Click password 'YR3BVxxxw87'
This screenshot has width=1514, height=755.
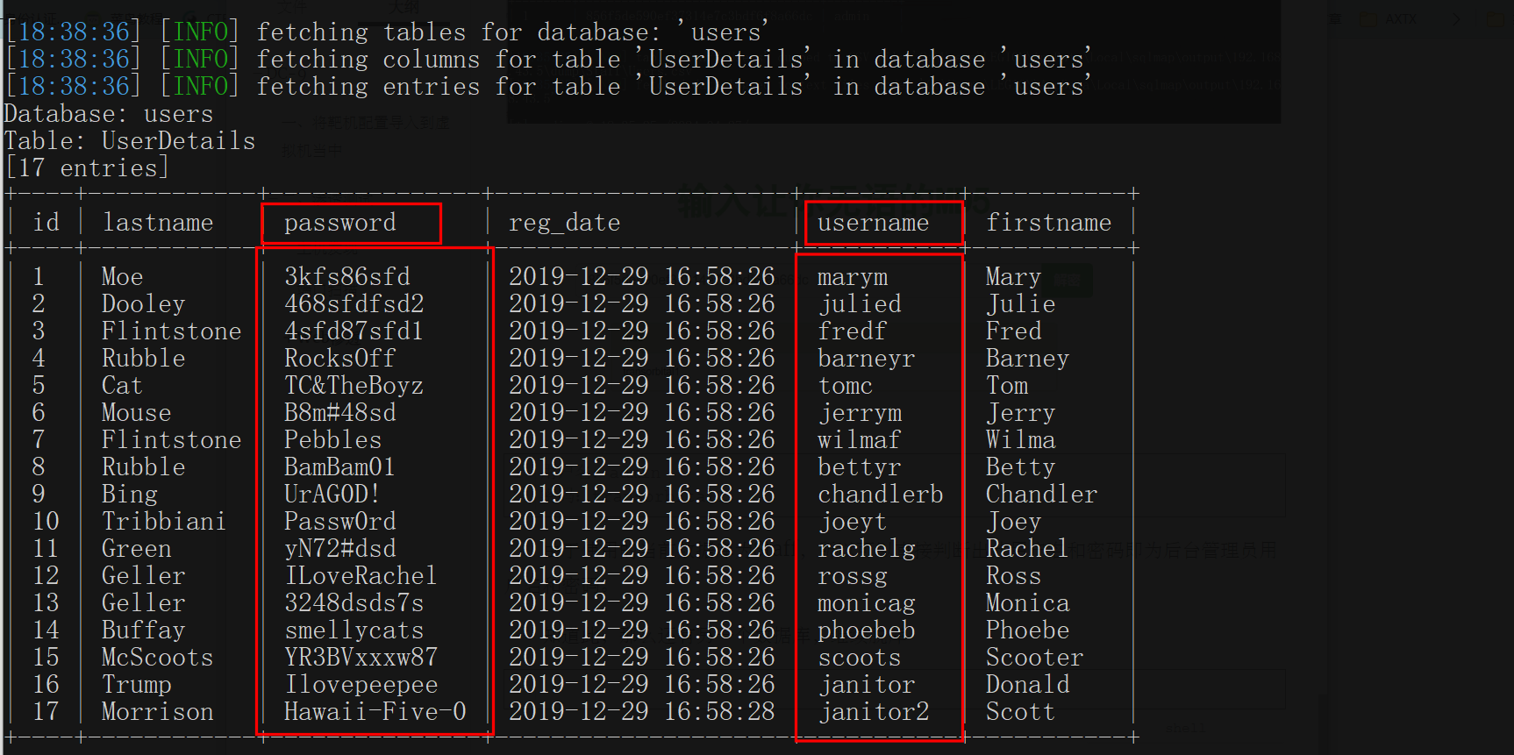[x=361, y=658]
